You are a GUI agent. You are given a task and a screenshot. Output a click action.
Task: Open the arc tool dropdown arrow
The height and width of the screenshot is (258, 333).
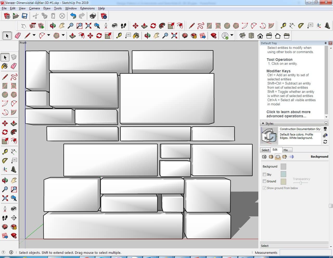[x=49, y=36]
